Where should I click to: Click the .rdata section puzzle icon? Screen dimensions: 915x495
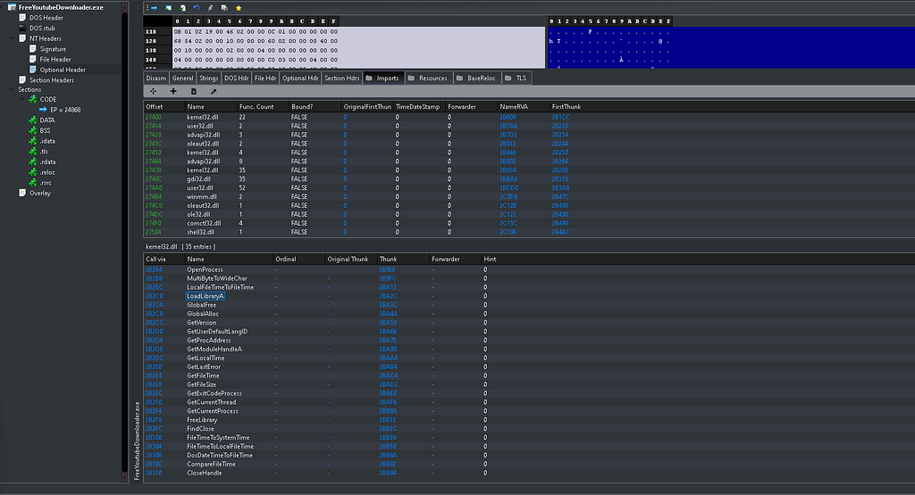[x=33, y=162]
